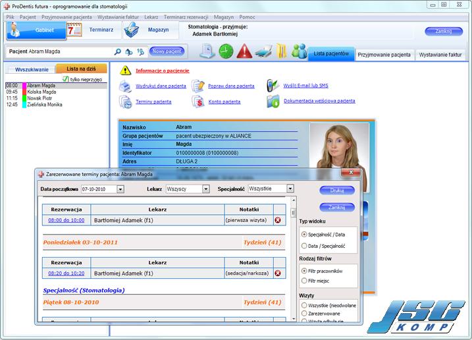Click the yellow folders toolbar icon
472x340 pixels.
pyautogui.click(x=281, y=51)
